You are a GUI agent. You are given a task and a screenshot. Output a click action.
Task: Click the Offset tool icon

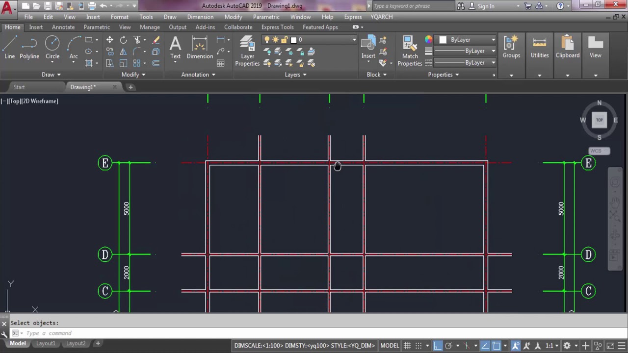156,63
